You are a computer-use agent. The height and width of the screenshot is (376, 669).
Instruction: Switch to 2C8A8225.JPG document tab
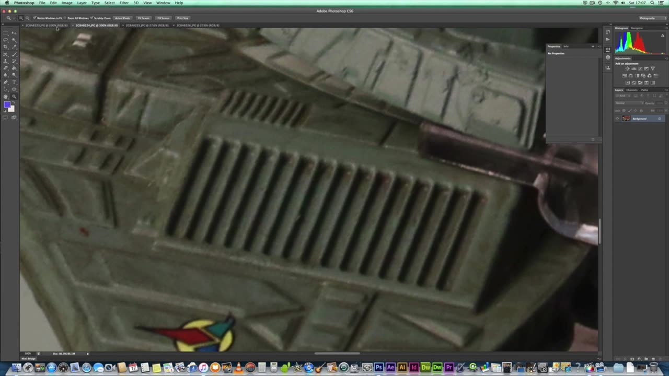click(x=147, y=25)
